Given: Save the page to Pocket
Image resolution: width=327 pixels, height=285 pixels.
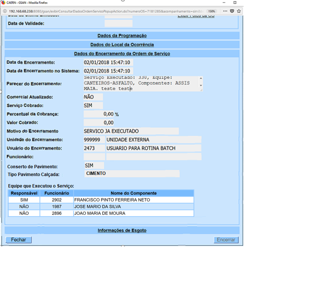Looking at the screenshot, I should coord(232,11).
